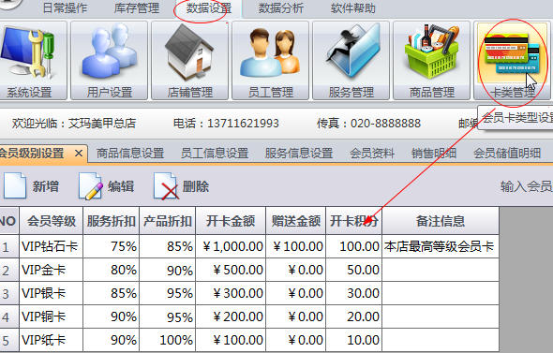This screenshot has width=553, height=353.
Task: Open the 销售明细 tab
Action: pos(434,154)
